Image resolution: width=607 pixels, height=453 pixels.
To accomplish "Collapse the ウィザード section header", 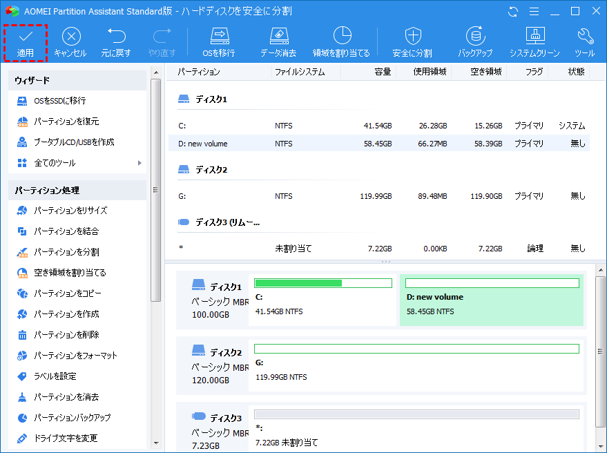I will [x=77, y=81].
